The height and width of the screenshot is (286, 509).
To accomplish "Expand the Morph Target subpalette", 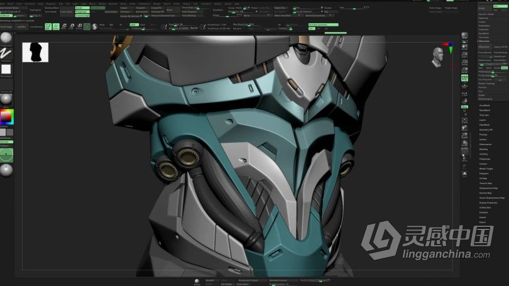I will coord(486,169).
